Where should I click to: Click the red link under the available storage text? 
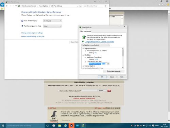[84, 98]
